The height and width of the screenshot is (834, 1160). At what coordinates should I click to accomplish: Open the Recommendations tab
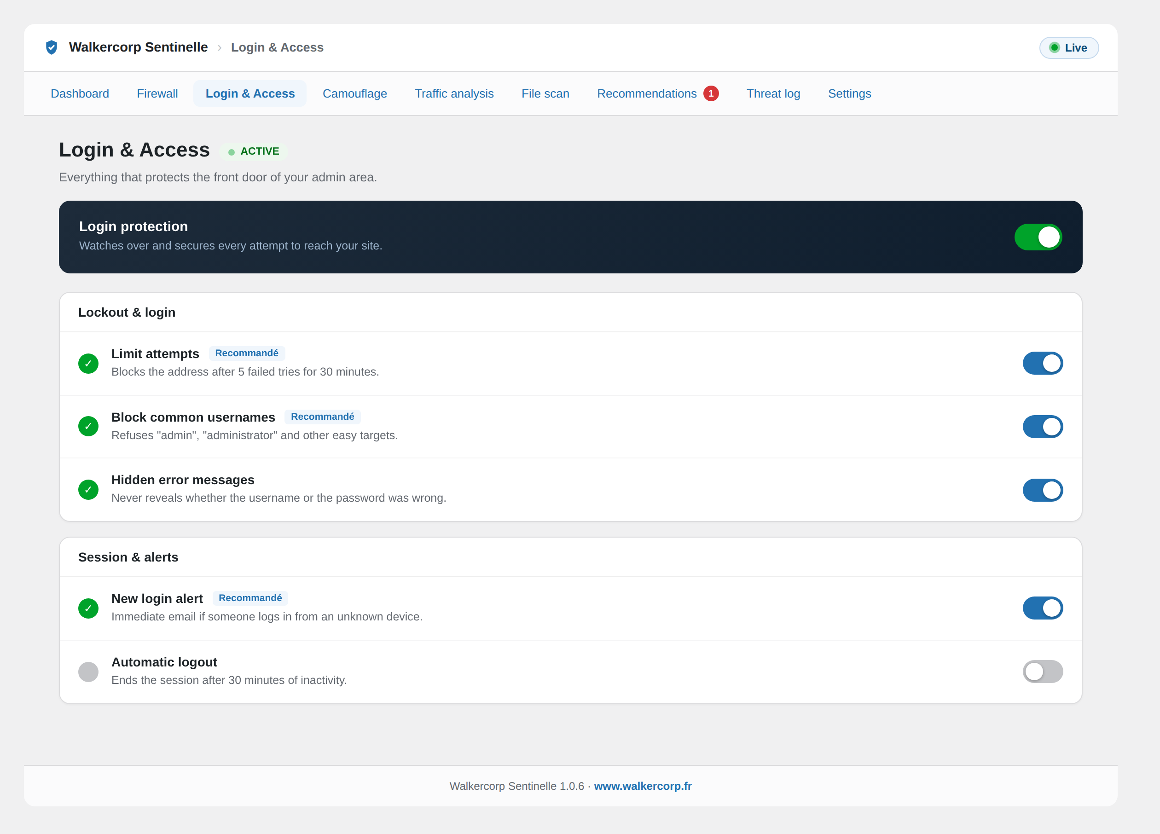[658, 93]
